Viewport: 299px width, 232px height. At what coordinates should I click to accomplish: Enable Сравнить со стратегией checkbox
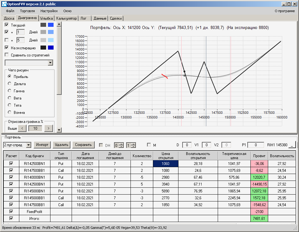[x=7, y=55]
